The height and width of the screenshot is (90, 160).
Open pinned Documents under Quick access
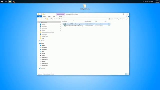44,28
